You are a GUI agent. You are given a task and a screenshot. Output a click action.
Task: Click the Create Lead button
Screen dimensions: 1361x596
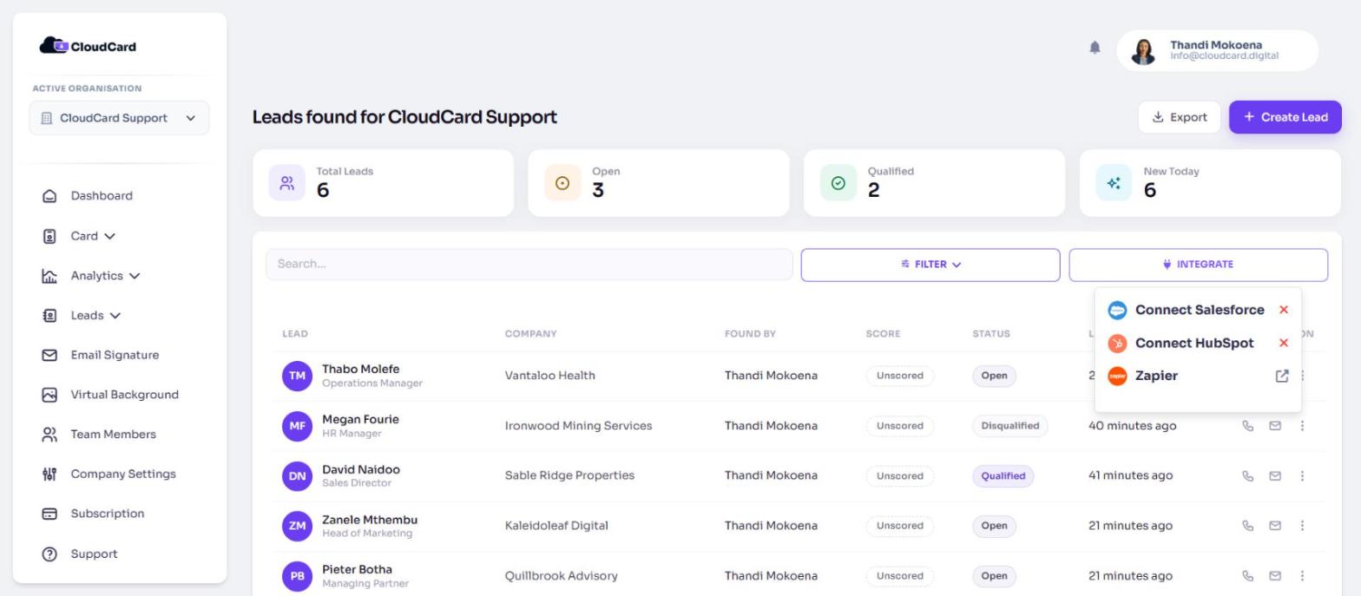1285,117
